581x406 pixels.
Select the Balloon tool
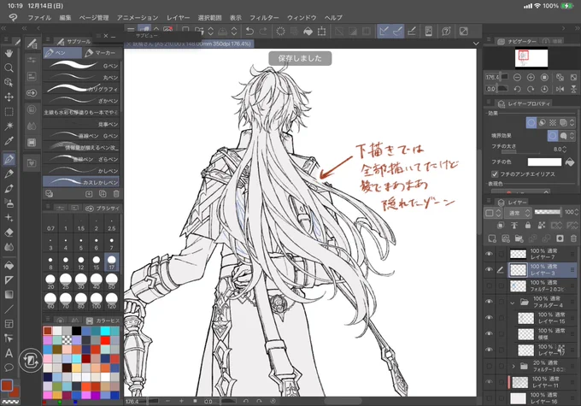(x=9, y=368)
